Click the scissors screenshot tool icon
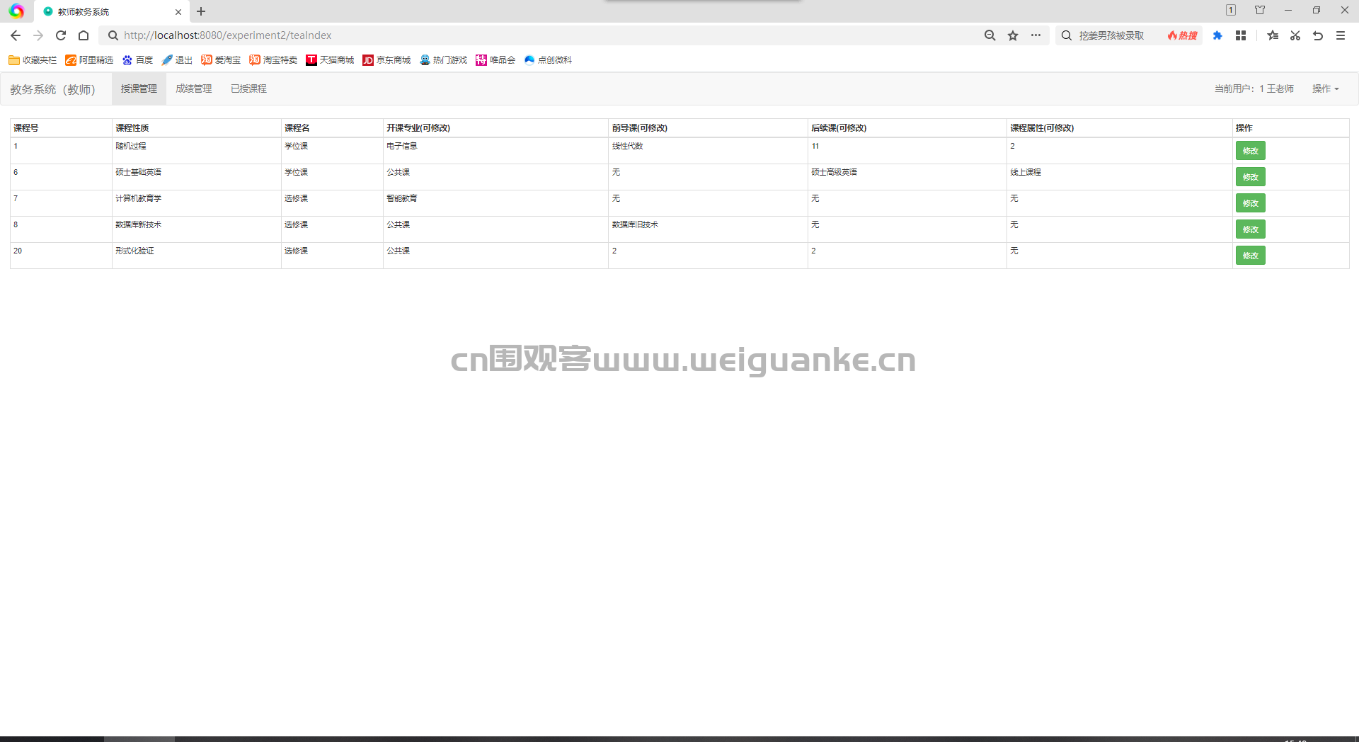Screen dimensions: 1359x742 point(1295,35)
